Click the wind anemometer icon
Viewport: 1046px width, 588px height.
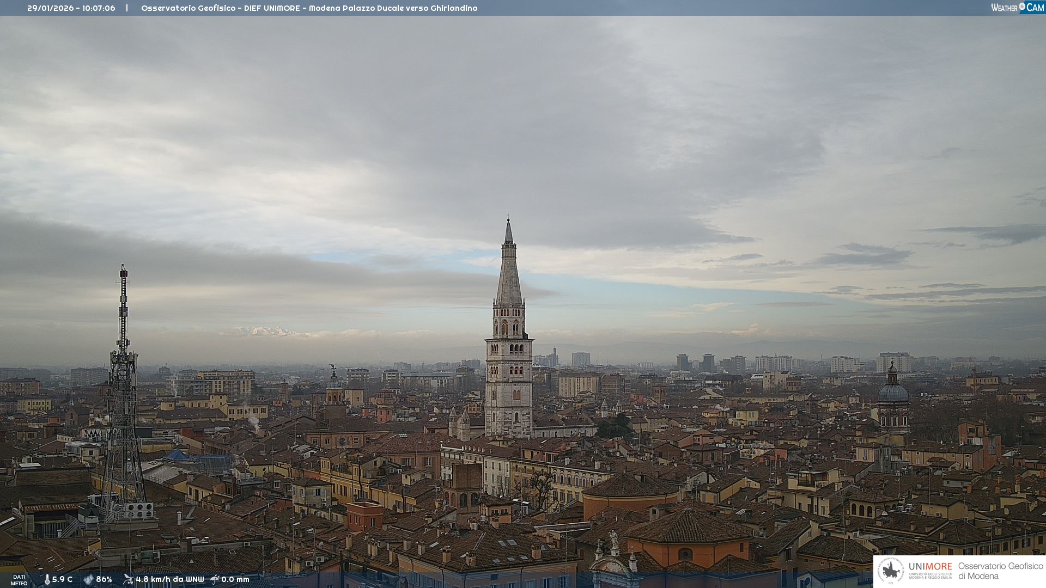tap(128, 579)
